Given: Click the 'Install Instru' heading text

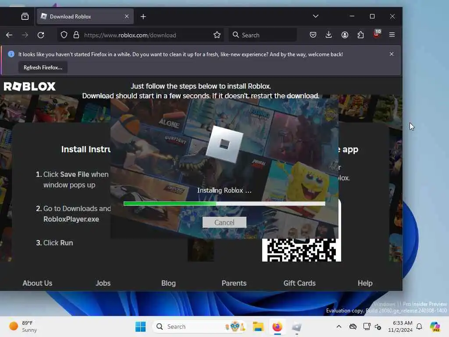Looking at the screenshot, I should coord(86,149).
